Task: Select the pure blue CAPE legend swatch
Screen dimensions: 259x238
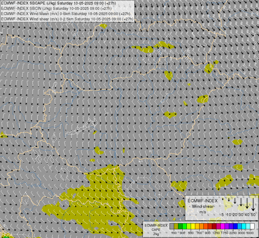Action: click(235, 226)
